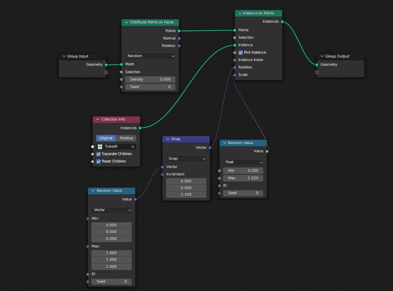Screen dimensions: 393x291
Task: Click the Instances output socket on Collection Info
Action: [x=140, y=128]
